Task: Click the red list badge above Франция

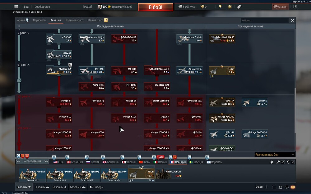Action: 174,157
